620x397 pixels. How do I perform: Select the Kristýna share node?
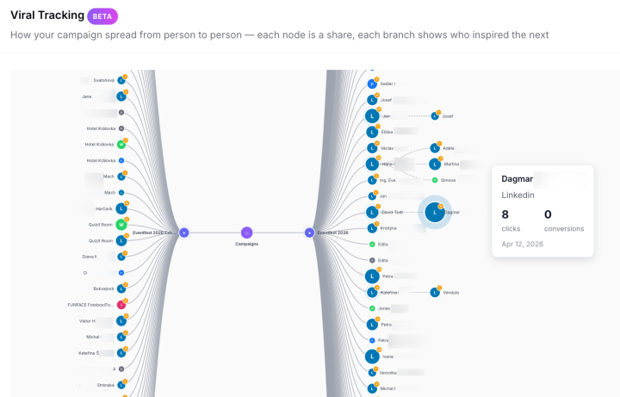(x=372, y=228)
